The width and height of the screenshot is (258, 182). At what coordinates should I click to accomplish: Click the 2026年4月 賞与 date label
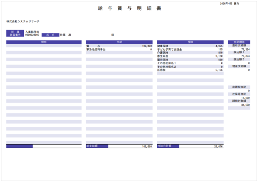tap(230, 3)
